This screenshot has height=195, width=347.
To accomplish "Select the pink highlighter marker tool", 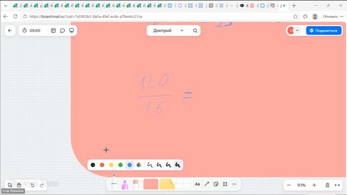I will (125, 185).
